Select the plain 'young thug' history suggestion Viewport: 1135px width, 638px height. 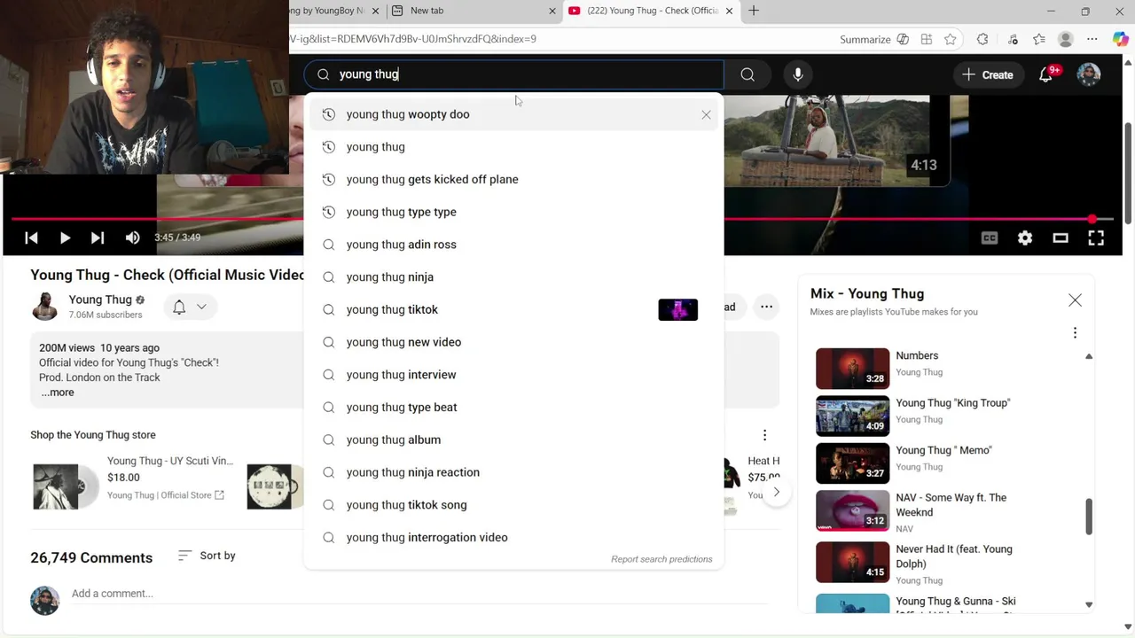pos(513,147)
